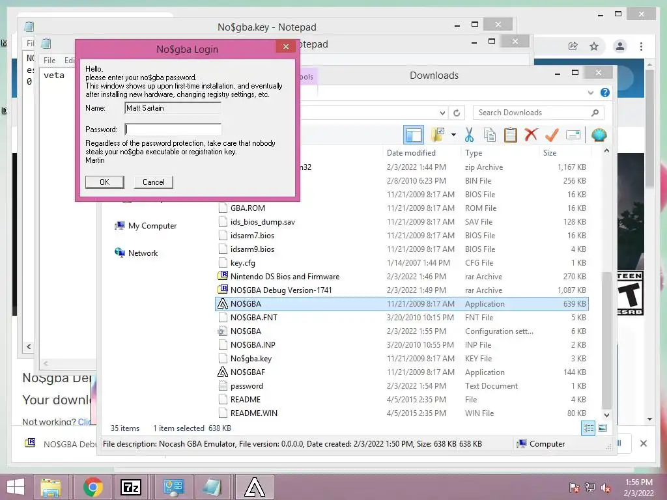Screen dimensions: 667x500
Task: Click the Name field showing Matt Sartain
Action: click(x=173, y=108)
